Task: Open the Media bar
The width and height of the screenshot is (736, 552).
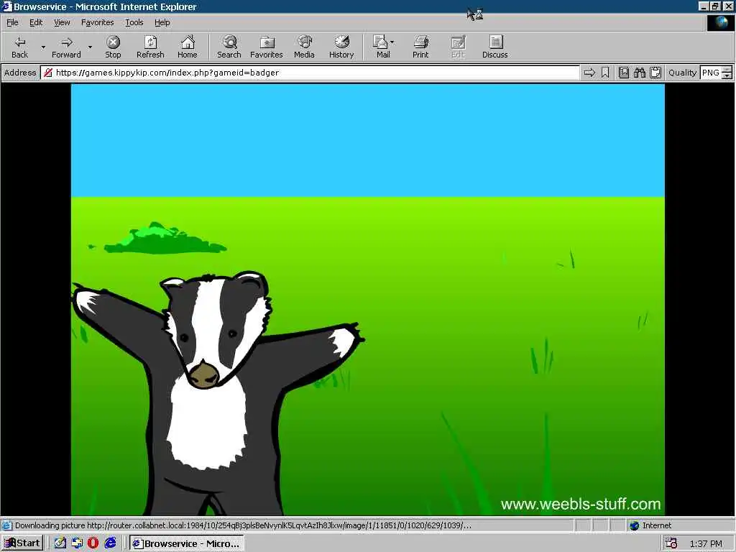Action: click(x=304, y=47)
